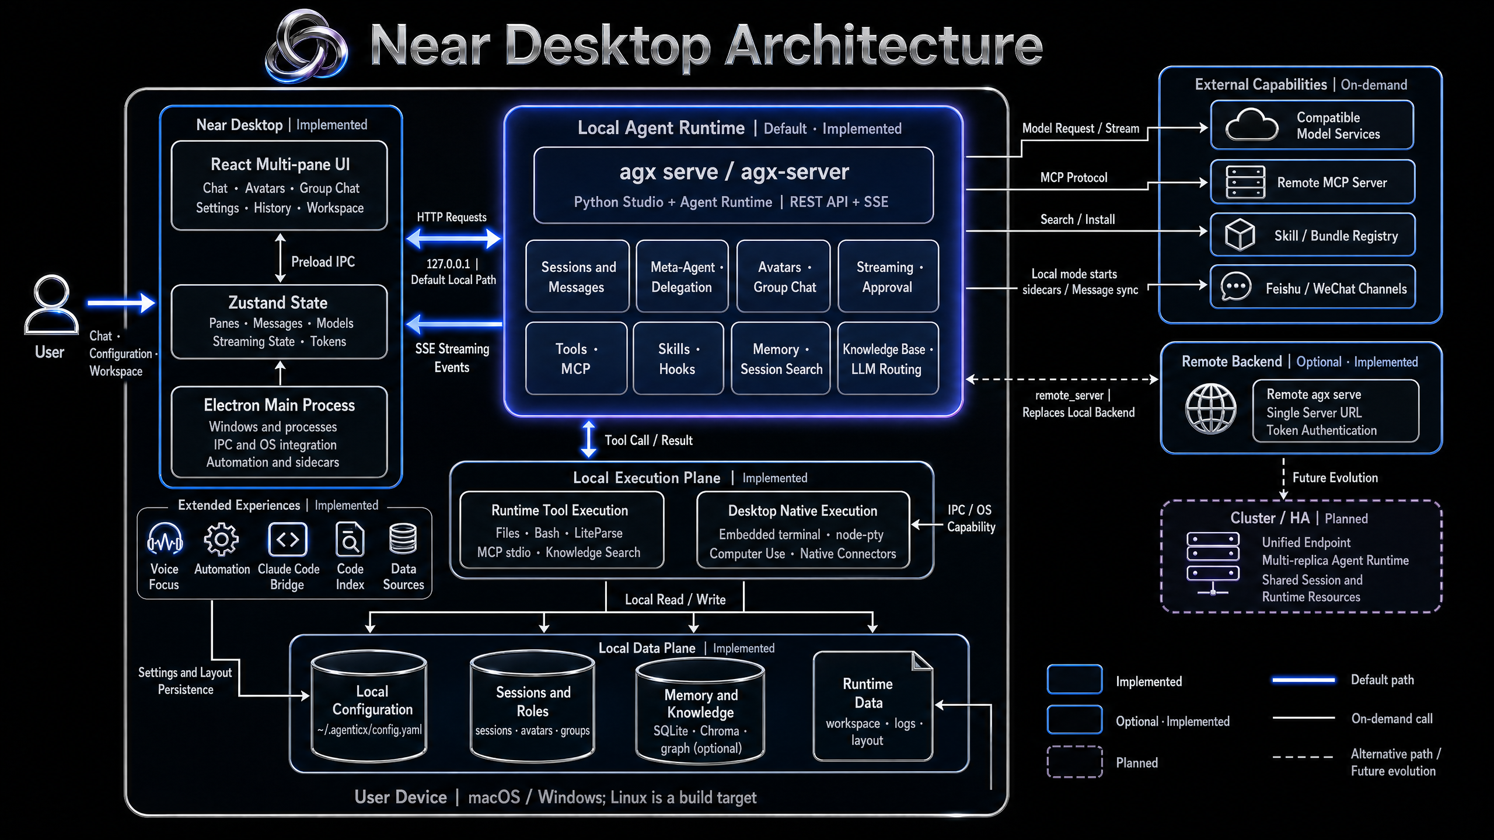Click the Tool Call / Result label
This screenshot has height=840, width=1494.
[648, 440]
